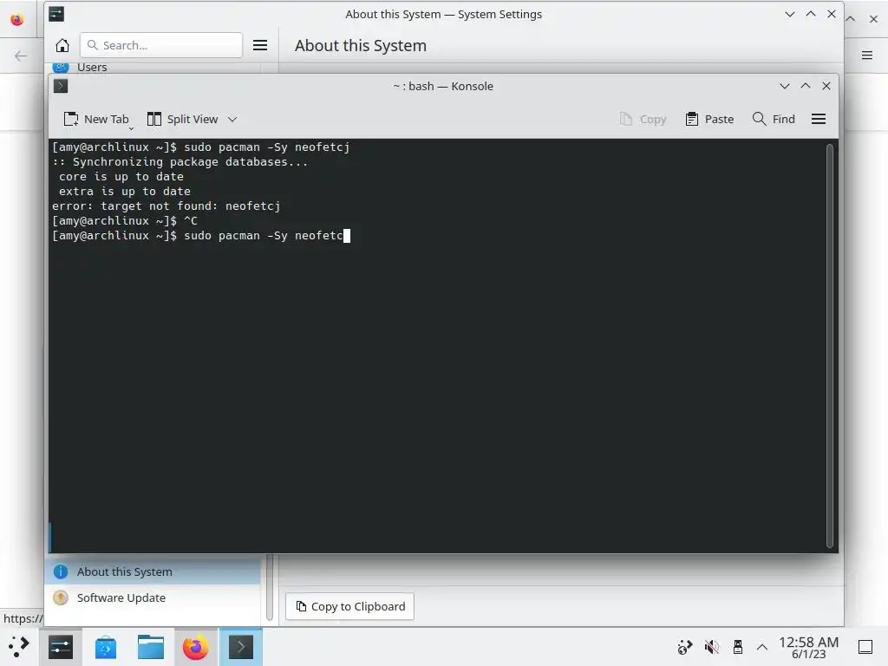Open the KDE application launcher
Image resolution: width=888 pixels, height=666 pixels.
[19, 647]
